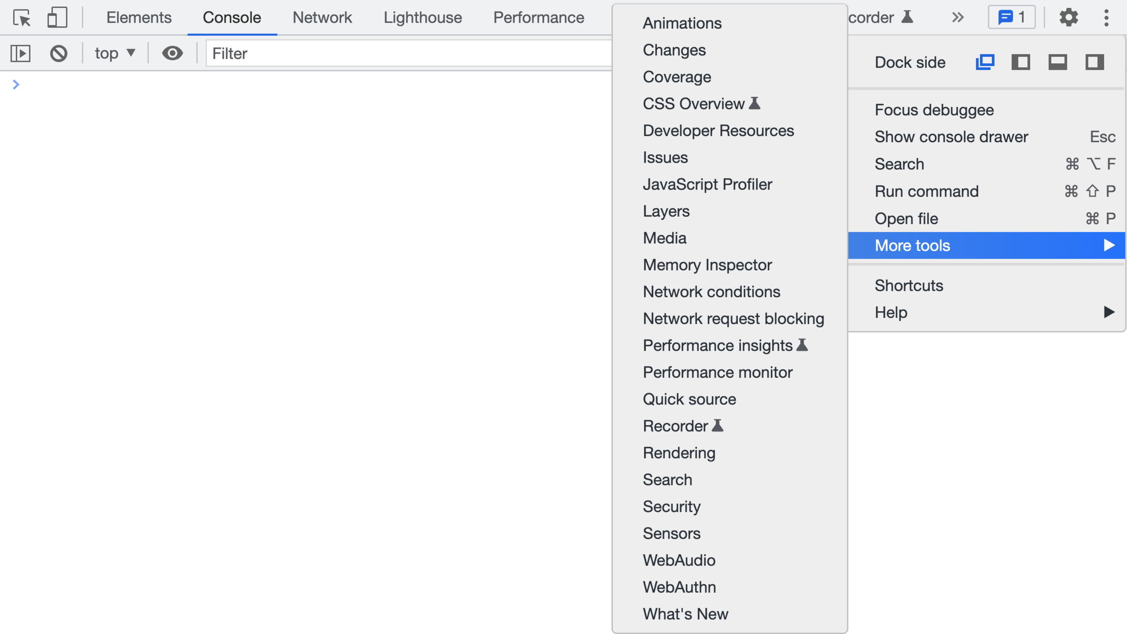Viewport: 1127px width, 634px height.
Task: Undock DevTools into a separate window
Action: tap(985, 62)
